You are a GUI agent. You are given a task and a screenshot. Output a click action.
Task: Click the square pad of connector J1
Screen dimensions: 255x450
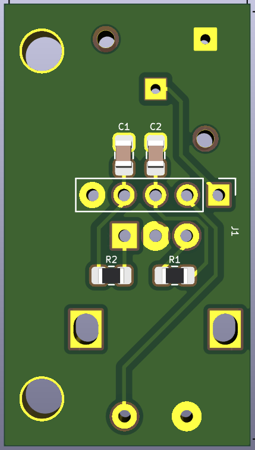point(219,196)
